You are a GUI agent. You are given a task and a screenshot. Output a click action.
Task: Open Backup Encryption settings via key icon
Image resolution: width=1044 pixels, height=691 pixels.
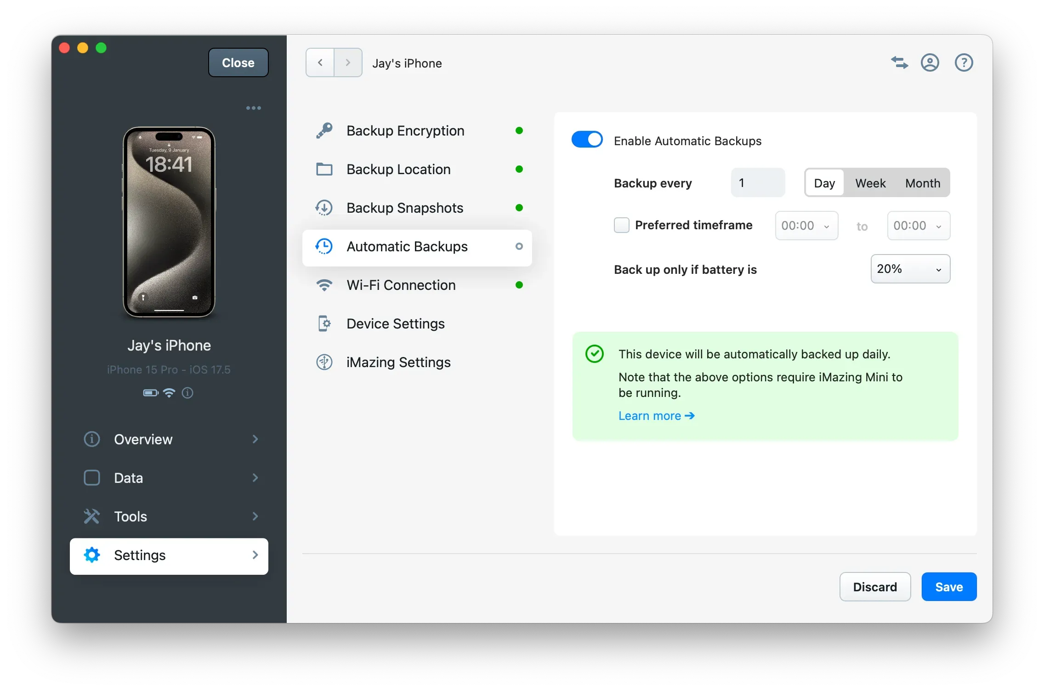point(324,130)
